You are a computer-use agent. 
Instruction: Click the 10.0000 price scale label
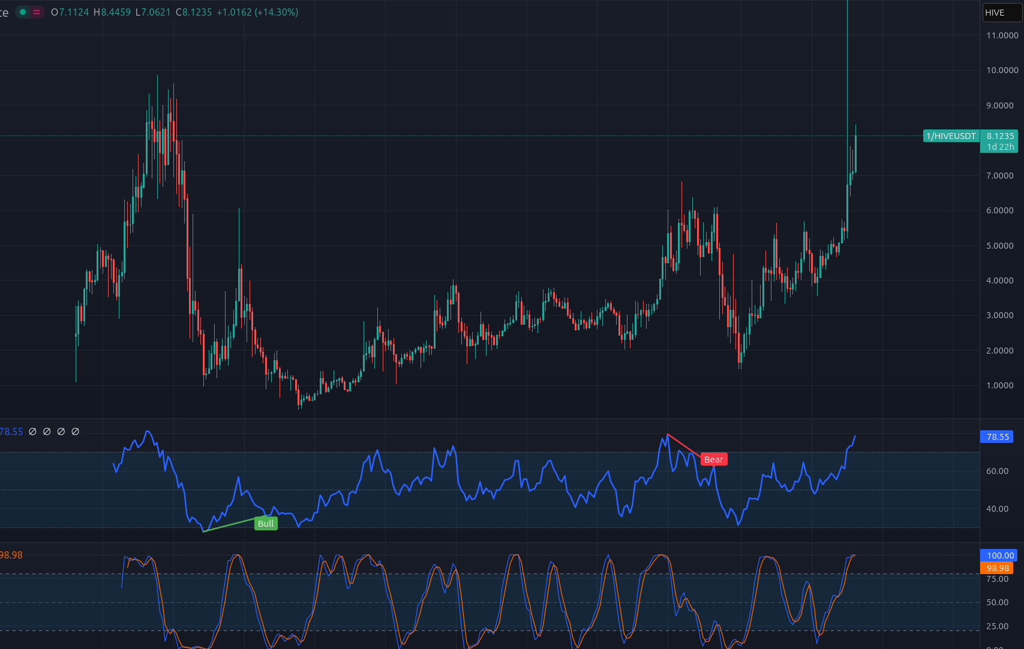click(x=1002, y=70)
